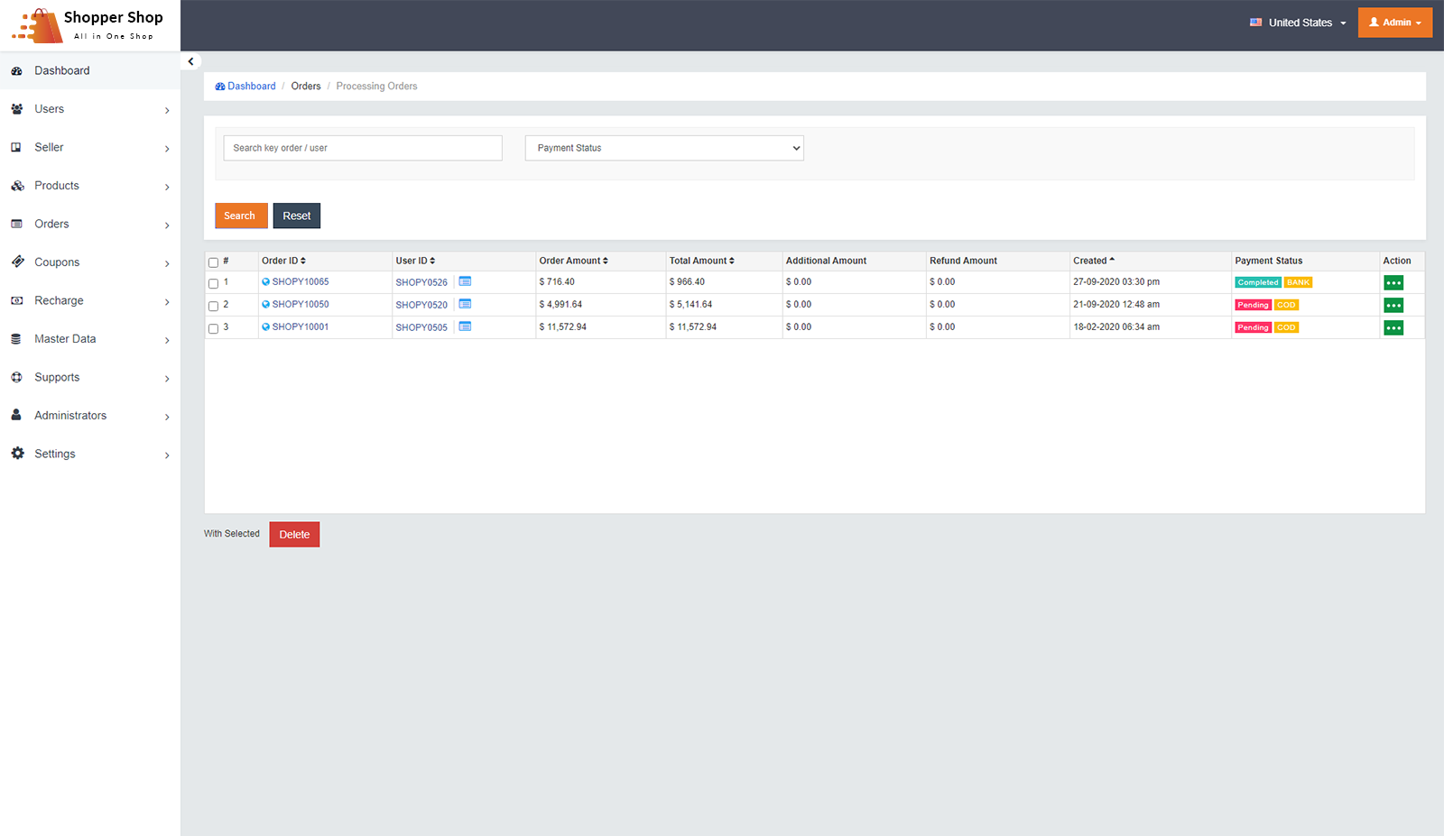Go to Dashboard breadcrumb link
Screen dimensions: 1444x836
[245, 87]
